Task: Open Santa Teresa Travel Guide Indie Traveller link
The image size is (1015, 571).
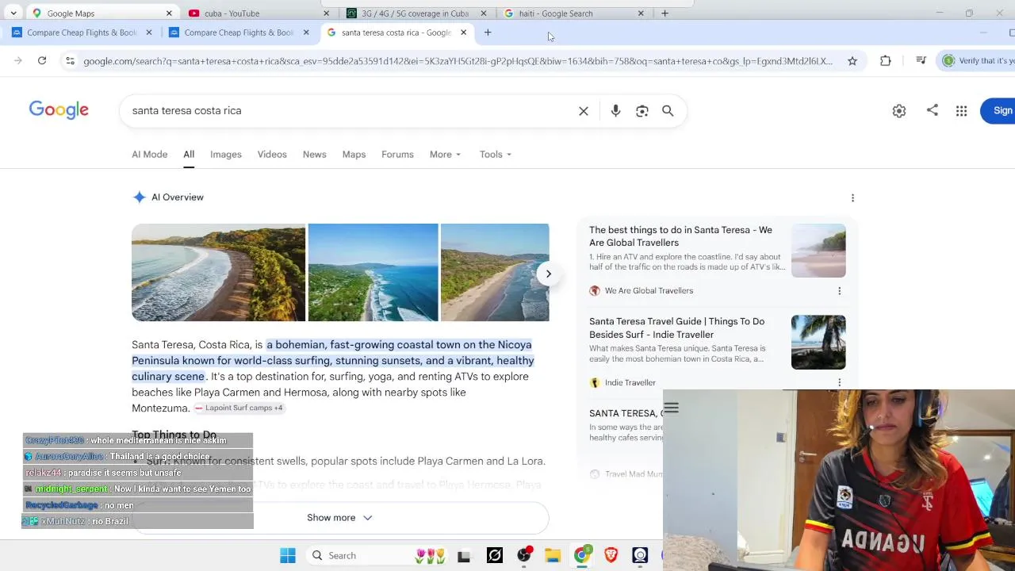Action: 676,328
